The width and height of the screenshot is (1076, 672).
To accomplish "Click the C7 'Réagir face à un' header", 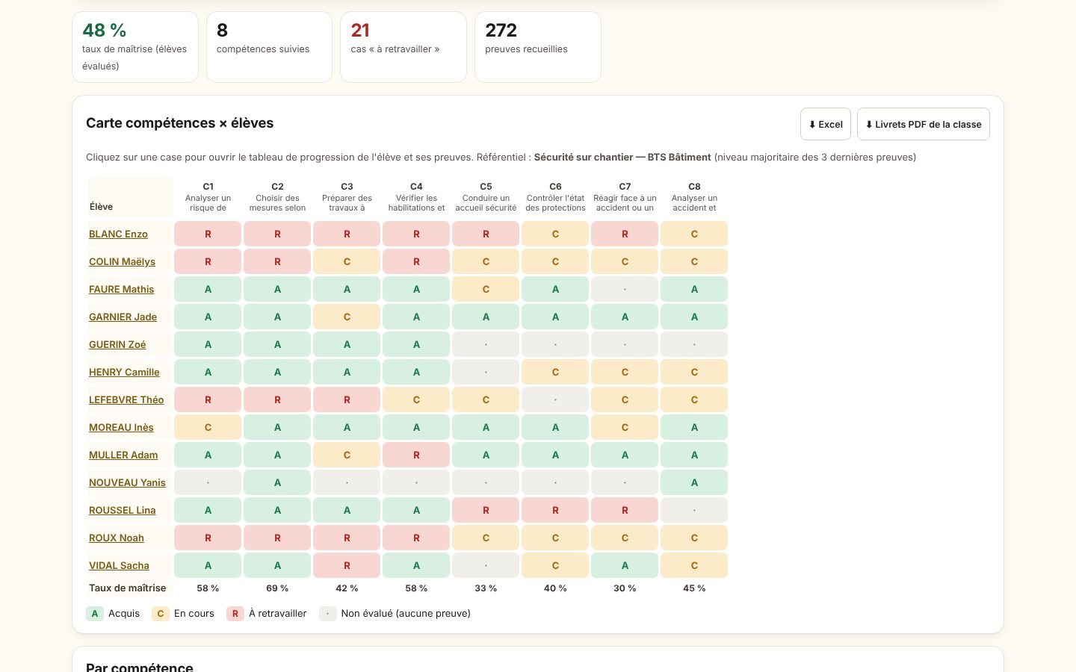I will [x=625, y=197].
